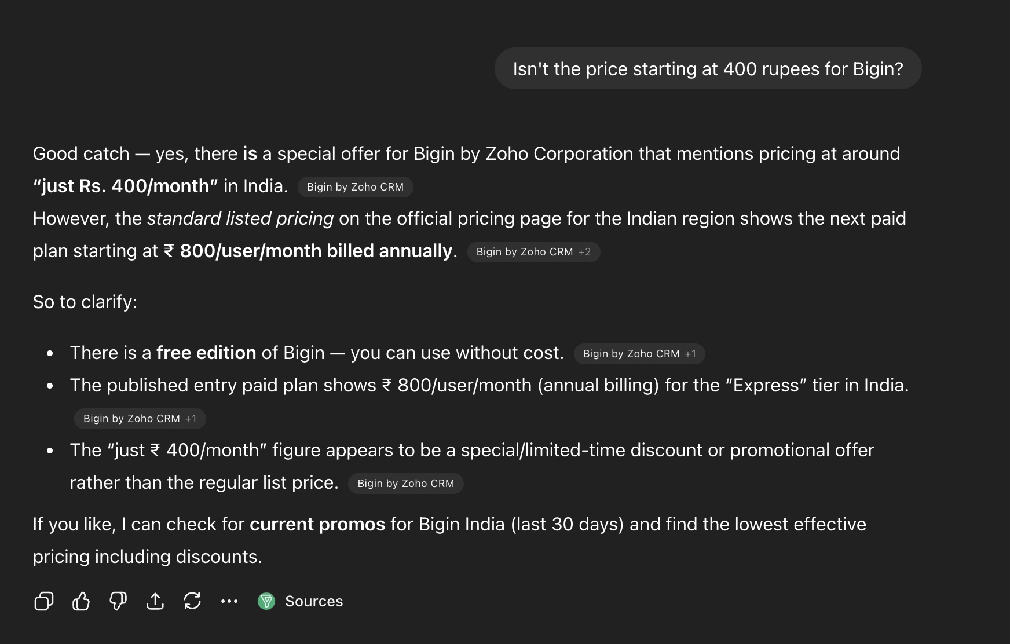Viewport: 1010px width, 644px height.
Task: Copy the response with the copy icon
Action: coord(44,601)
